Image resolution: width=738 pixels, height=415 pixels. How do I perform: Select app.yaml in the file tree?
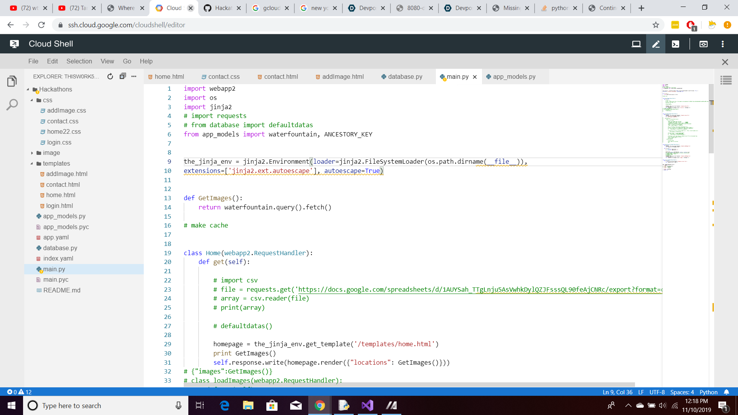point(56,237)
